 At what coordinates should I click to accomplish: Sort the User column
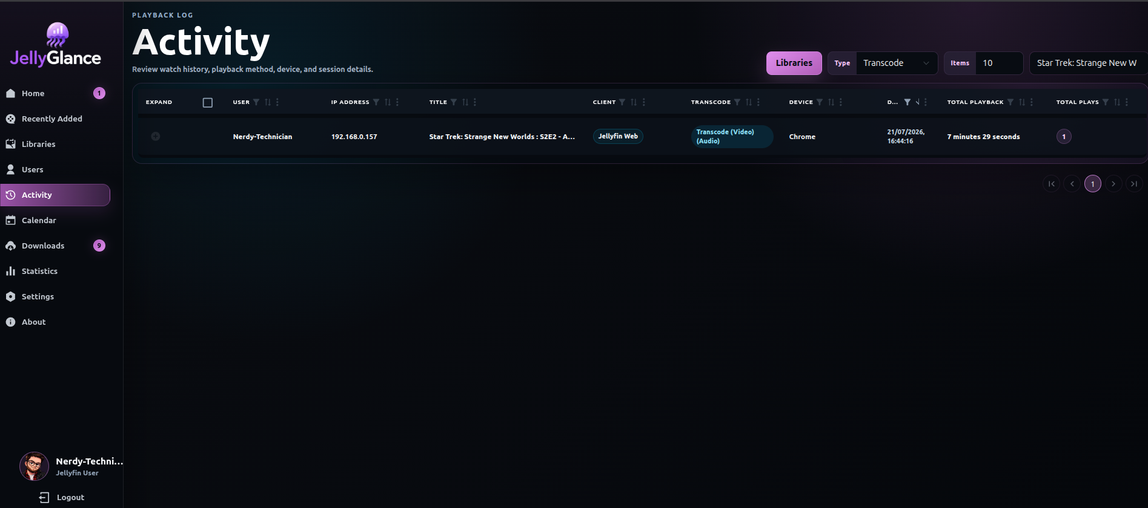tap(268, 102)
